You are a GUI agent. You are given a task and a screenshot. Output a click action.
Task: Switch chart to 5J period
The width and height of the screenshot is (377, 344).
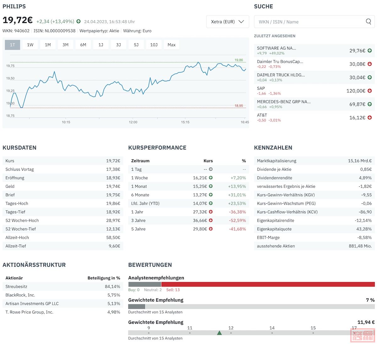coord(136,45)
